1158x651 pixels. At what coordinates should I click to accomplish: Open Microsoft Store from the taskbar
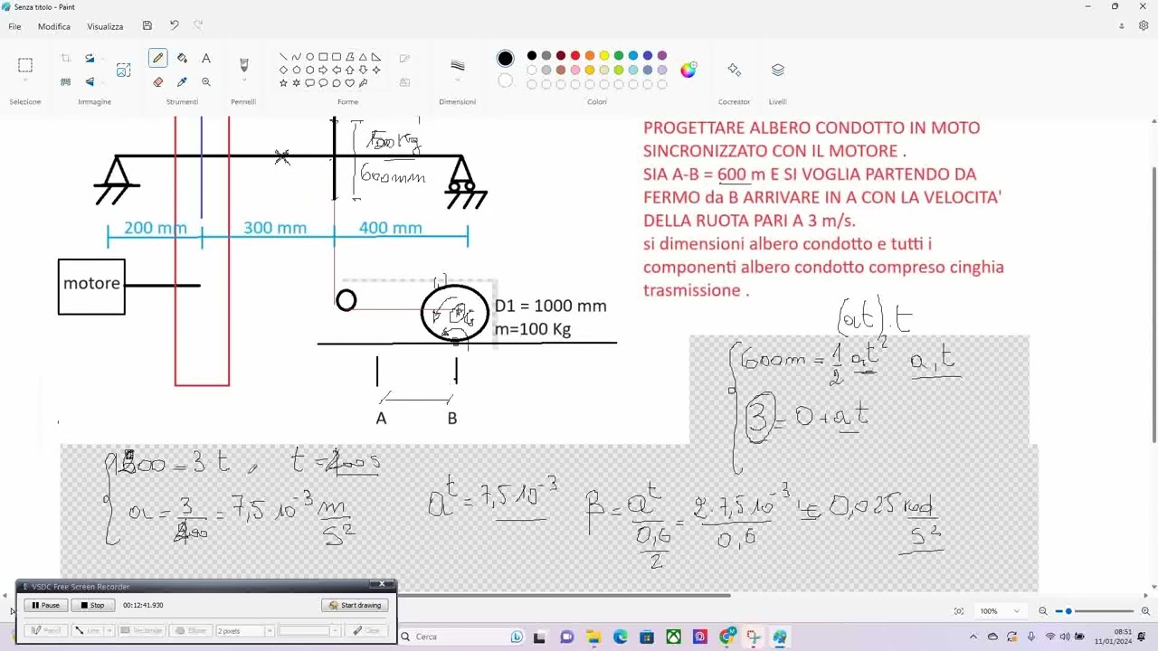[x=647, y=637]
